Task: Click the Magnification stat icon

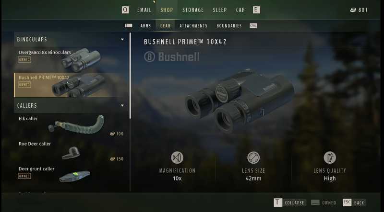Action: pyautogui.click(x=177, y=157)
